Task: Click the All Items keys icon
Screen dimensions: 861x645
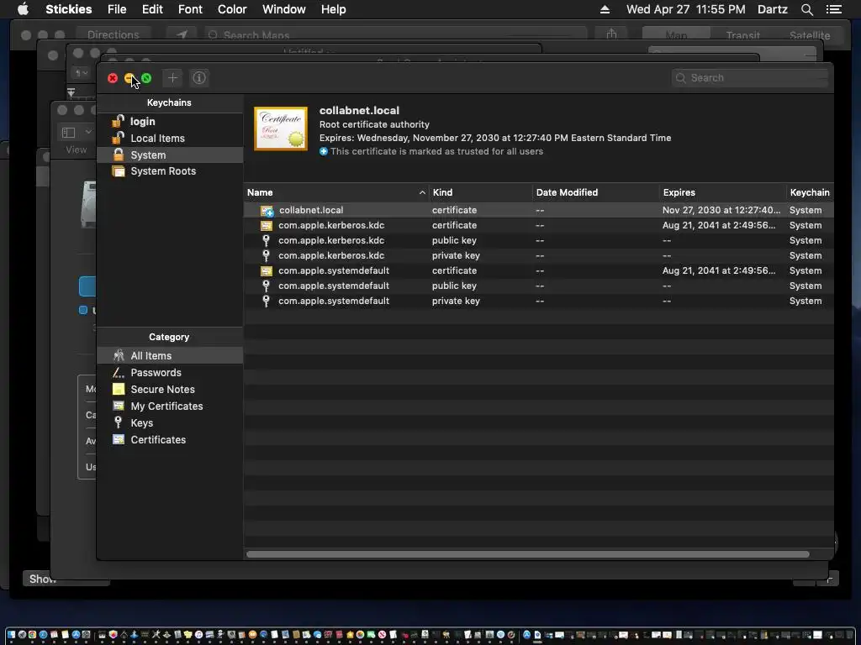Action: point(118,355)
